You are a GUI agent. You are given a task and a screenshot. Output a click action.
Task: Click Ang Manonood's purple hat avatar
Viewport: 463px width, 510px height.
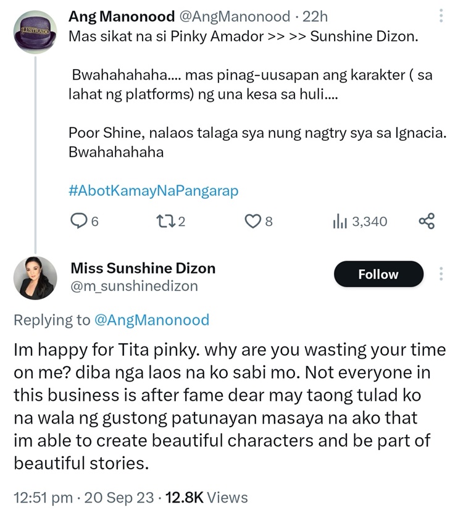pyautogui.click(x=35, y=32)
